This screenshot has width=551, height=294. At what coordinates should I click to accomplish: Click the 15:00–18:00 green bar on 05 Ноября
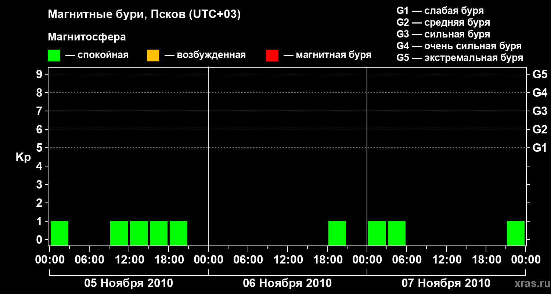(159, 233)
